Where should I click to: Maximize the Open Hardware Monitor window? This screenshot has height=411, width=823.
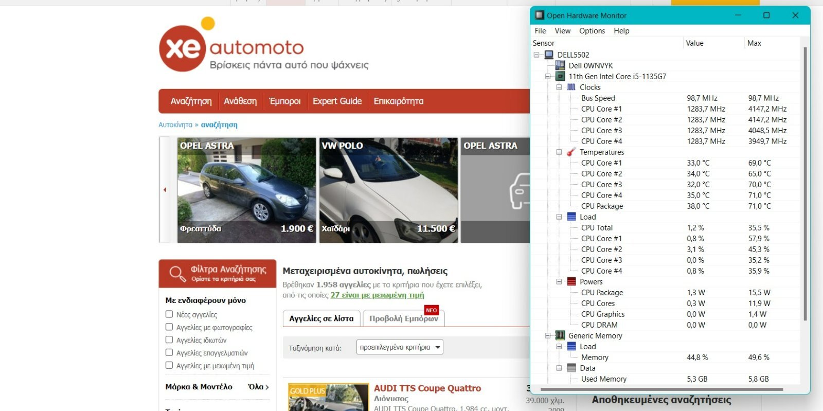pyautogui.click(x=766, y=15)
